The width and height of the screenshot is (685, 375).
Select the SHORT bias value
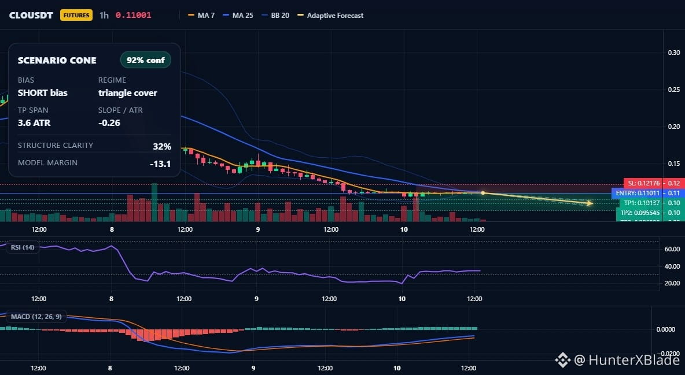tap(42, 92)
